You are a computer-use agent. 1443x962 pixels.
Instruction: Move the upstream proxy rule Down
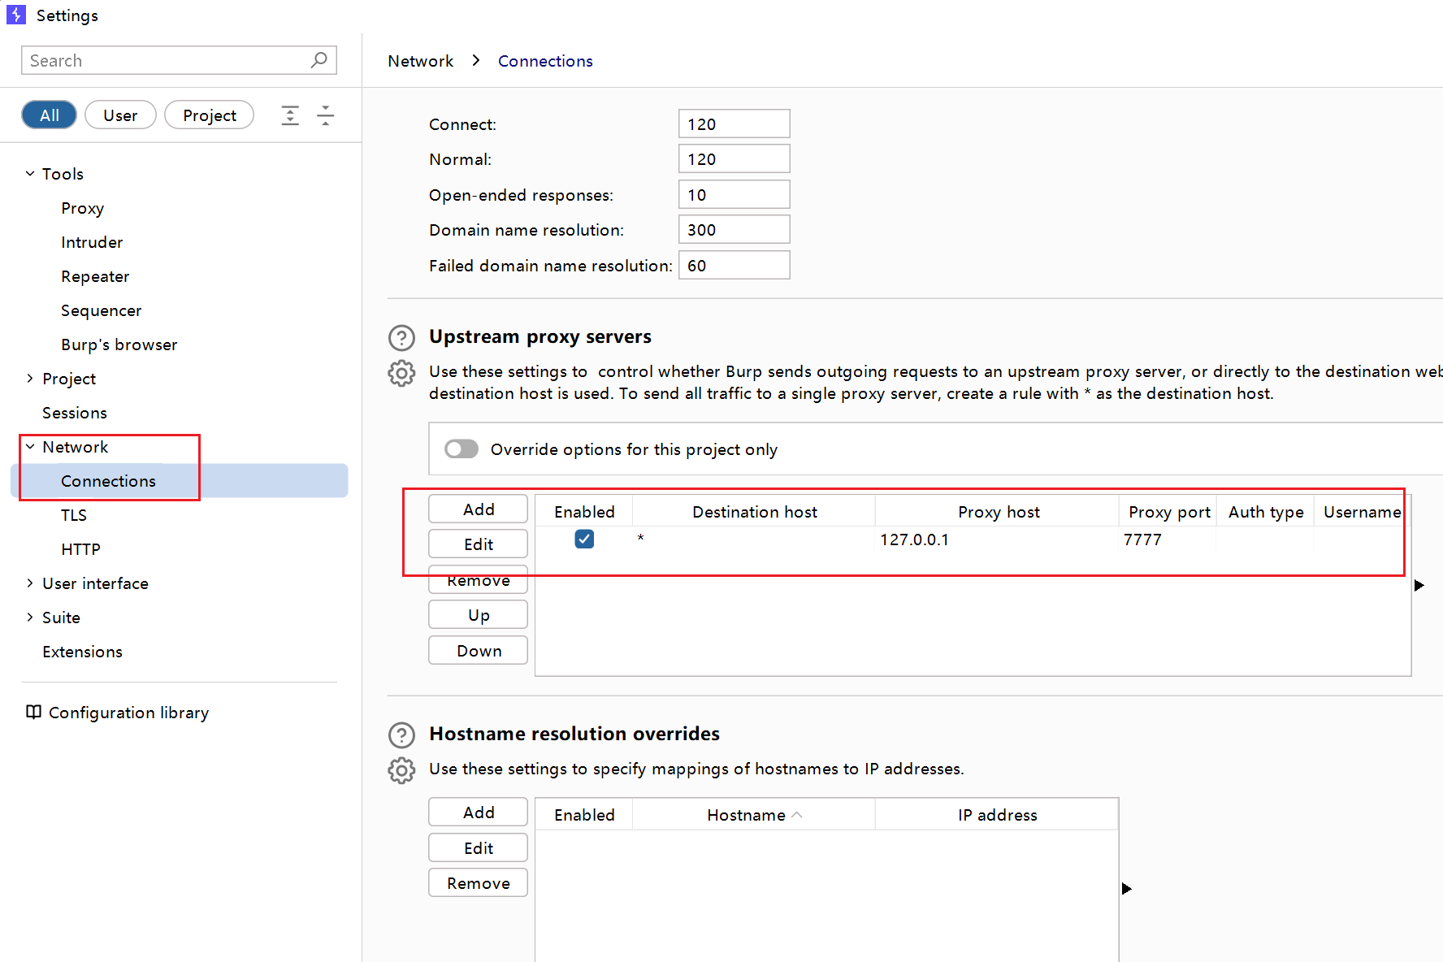[x=478, y=651]
